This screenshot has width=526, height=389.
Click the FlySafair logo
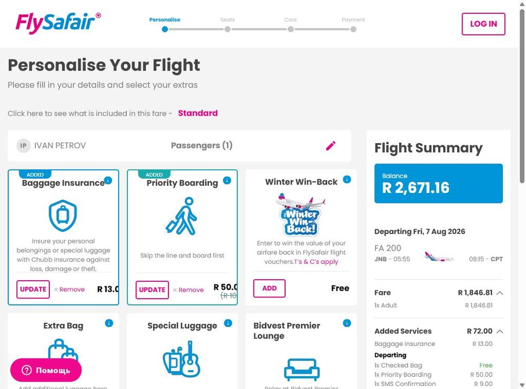coord(58,23)
